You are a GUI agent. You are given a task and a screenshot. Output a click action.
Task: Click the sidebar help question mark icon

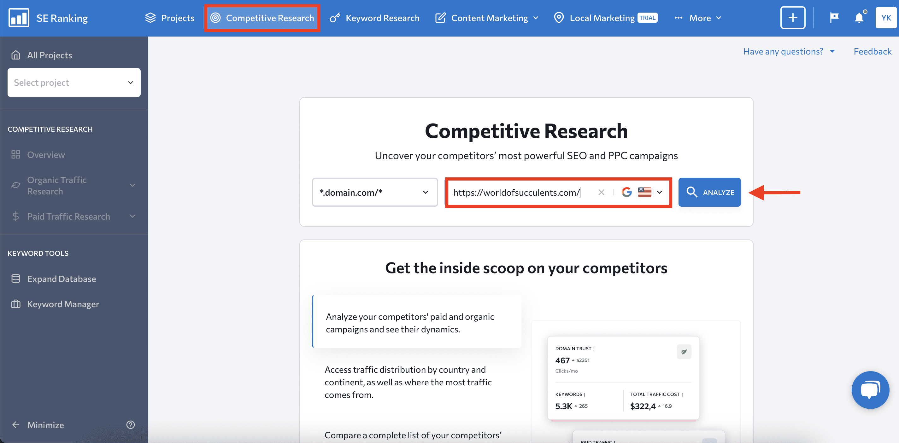[x=131, y=425]
